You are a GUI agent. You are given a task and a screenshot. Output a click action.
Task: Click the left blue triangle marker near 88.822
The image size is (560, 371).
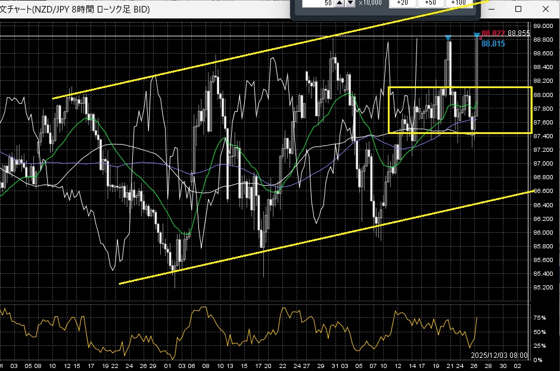click(448, 37)
